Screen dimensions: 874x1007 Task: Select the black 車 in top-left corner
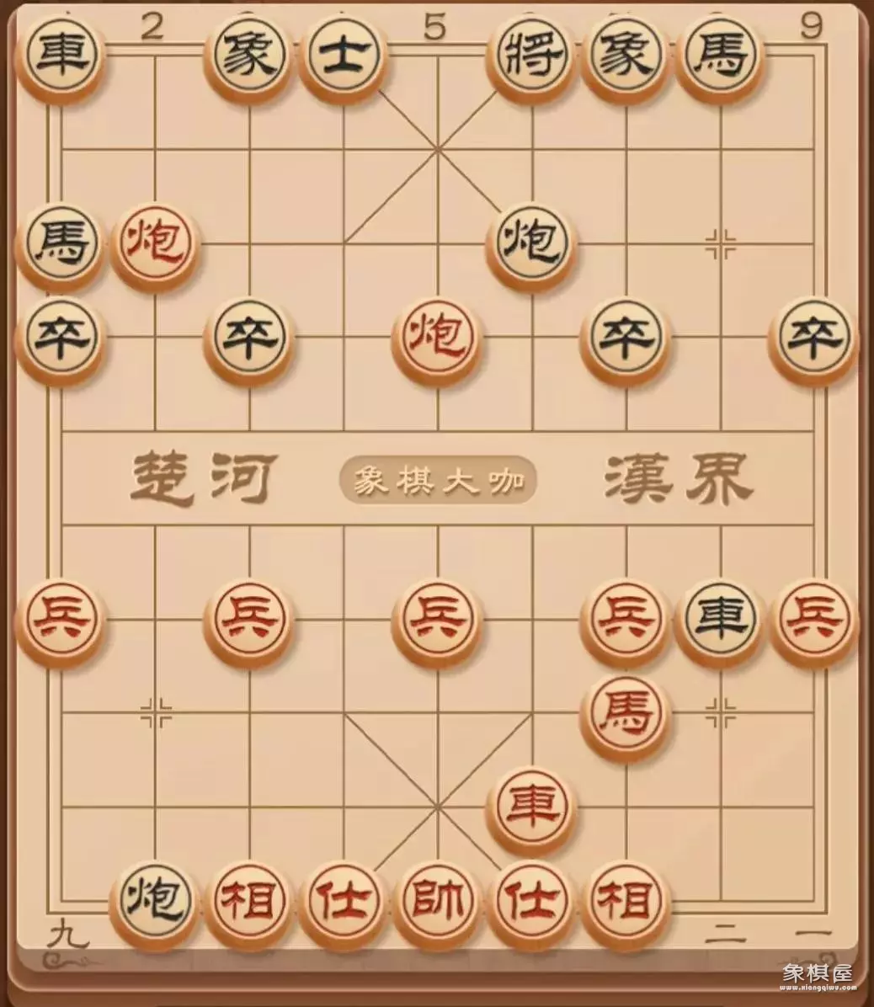pos(61,55)
